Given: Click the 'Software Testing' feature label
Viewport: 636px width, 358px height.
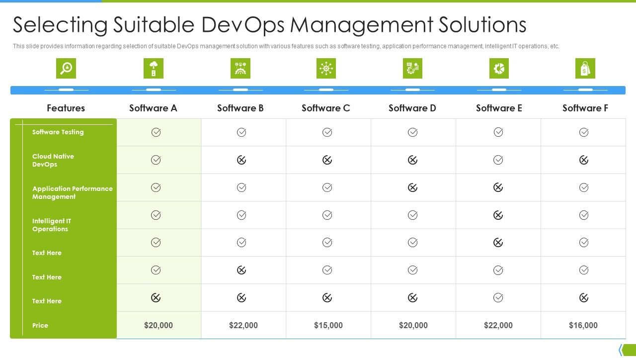Looking at the screenshot, I should click(x=58, y=132).
